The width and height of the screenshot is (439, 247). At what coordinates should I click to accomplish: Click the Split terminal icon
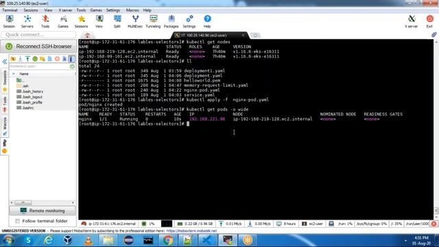coord(117,21)
